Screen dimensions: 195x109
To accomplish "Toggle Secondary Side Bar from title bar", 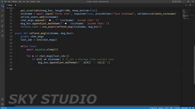I will click(x=178, y=2).
